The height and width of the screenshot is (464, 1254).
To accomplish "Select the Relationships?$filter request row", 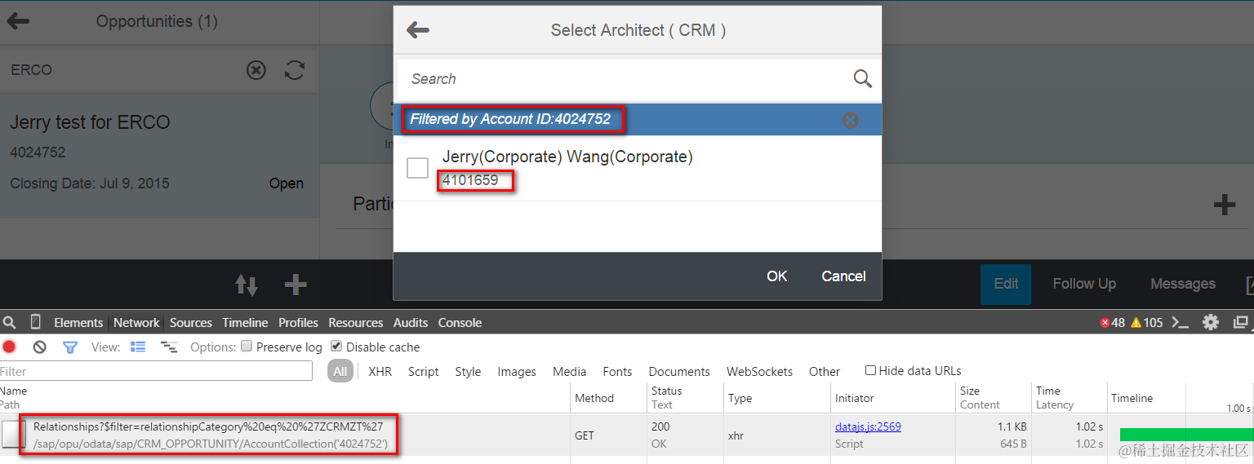I will click(x=627, y=435).
